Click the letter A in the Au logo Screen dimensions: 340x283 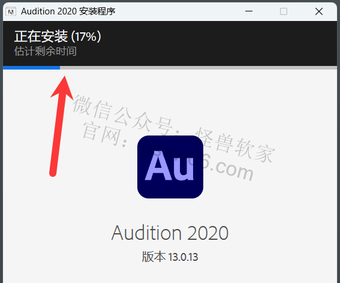coord(159,165)
